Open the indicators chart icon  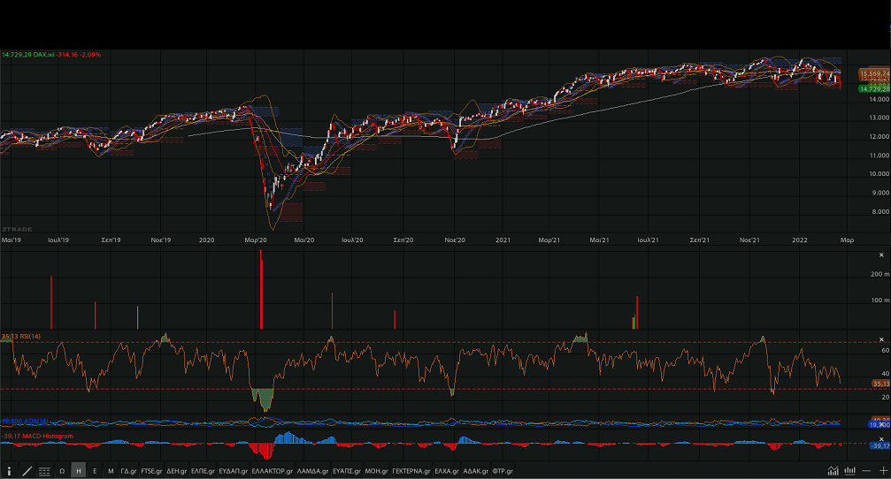[833, 470]
